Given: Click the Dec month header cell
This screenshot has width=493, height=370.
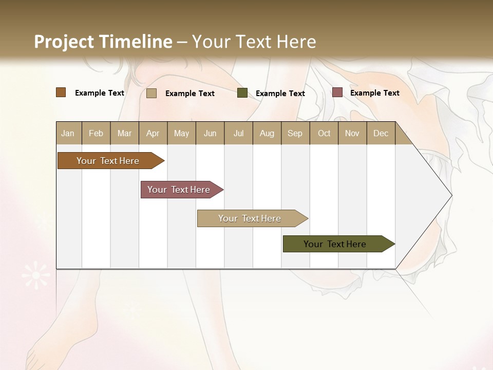Looking at the screenshot, I should pos(381,134).
